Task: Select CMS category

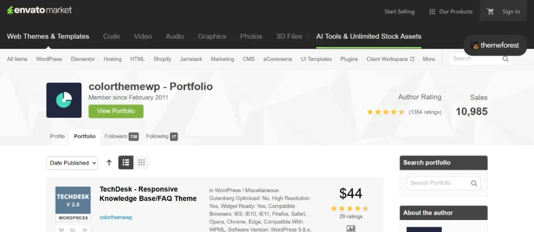Action: pos(249,59)
